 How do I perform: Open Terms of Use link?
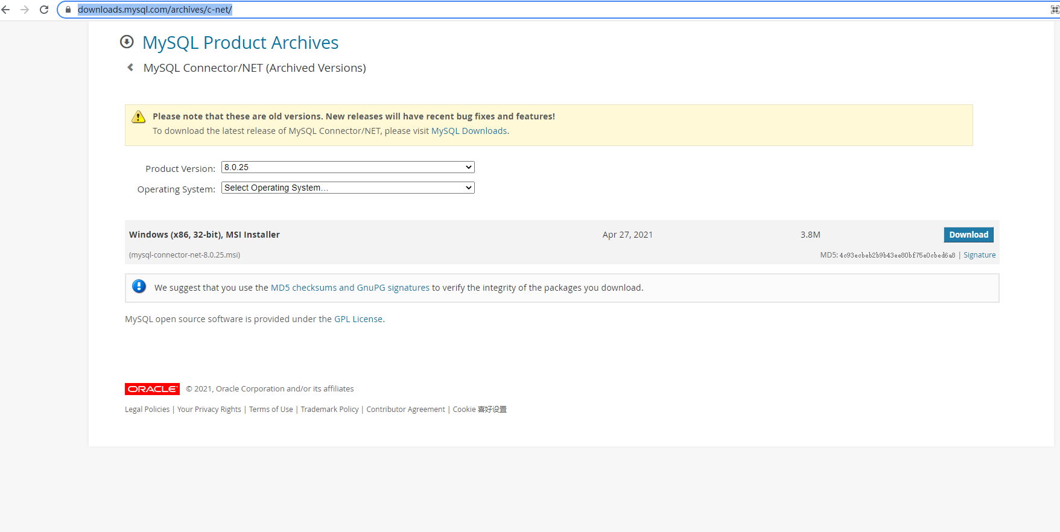pyautogui.click(x=271, y=410)
